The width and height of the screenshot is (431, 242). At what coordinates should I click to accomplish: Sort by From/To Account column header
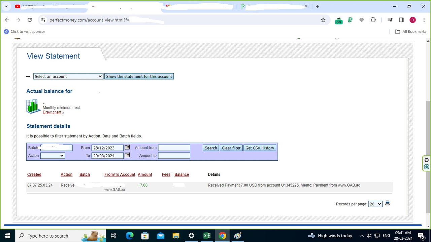point(120,174)
